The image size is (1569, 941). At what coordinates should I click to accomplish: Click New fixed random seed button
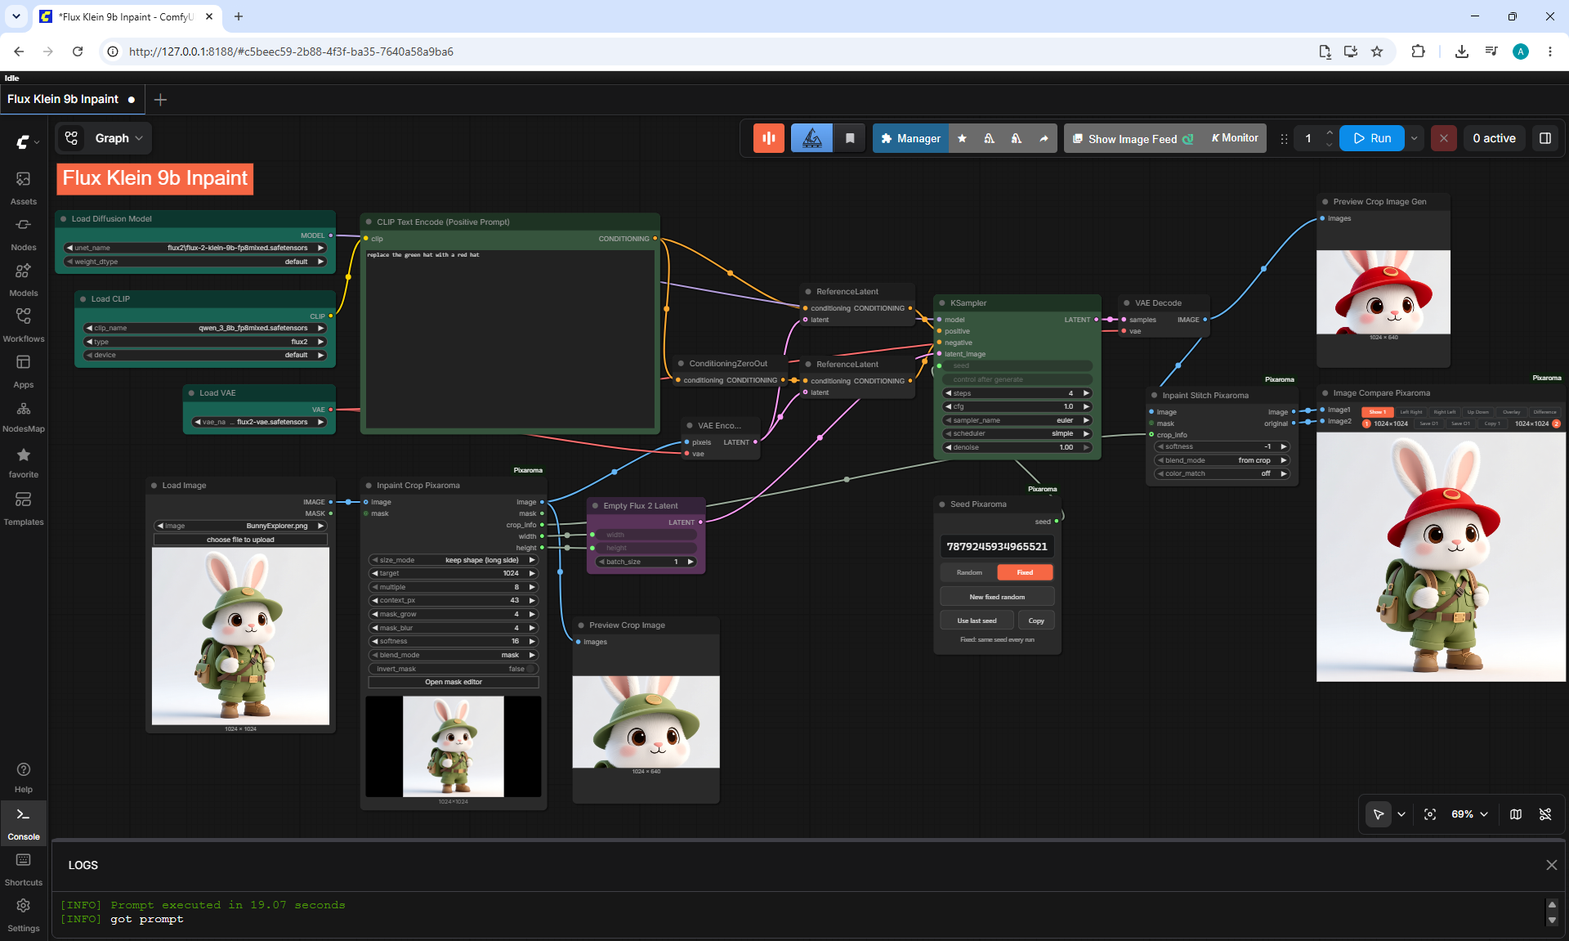997,597
